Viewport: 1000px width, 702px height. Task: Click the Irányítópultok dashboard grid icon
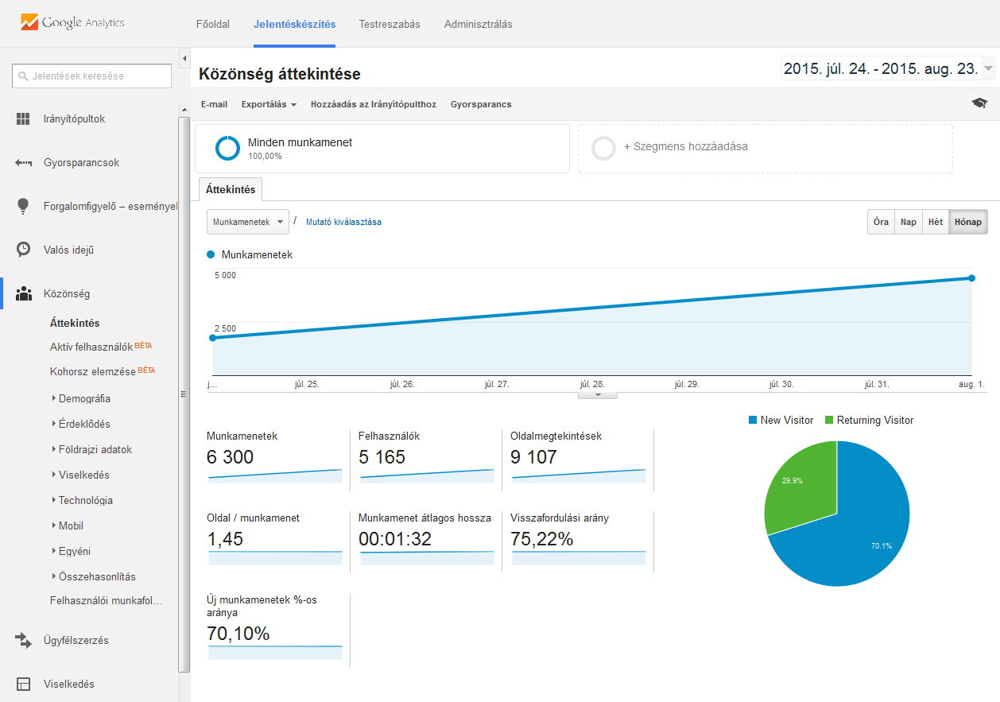point(23,119)
